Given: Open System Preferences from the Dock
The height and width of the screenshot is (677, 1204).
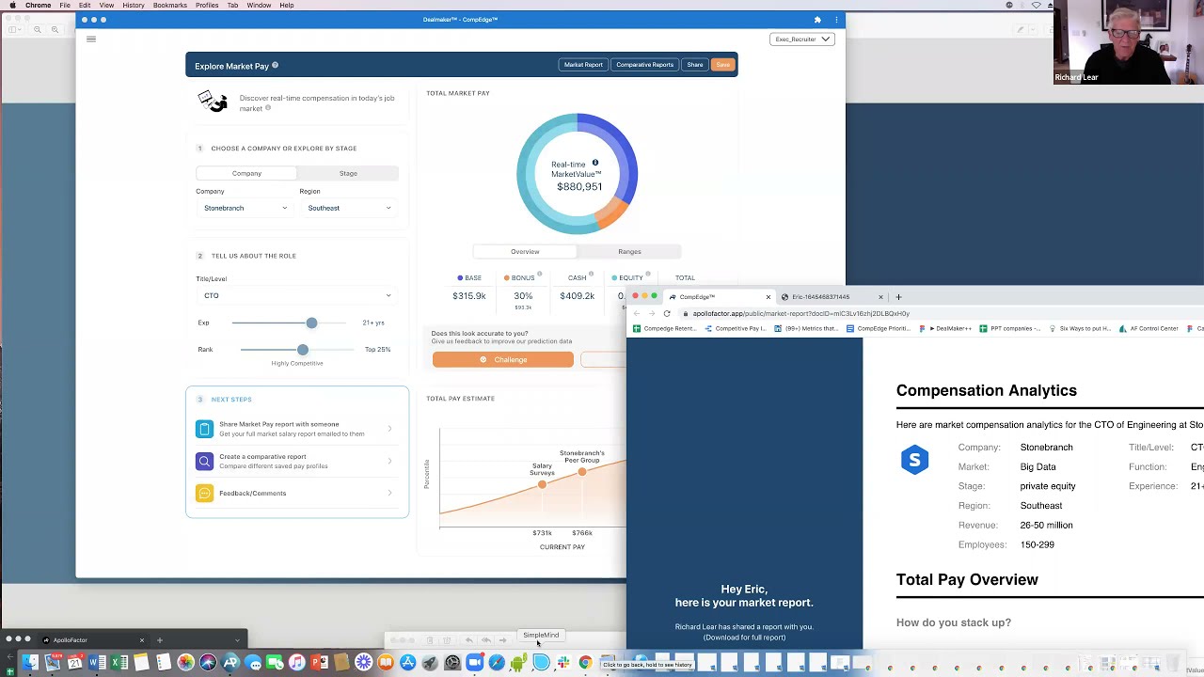Looking at the screenshot, I should point(451,664).
